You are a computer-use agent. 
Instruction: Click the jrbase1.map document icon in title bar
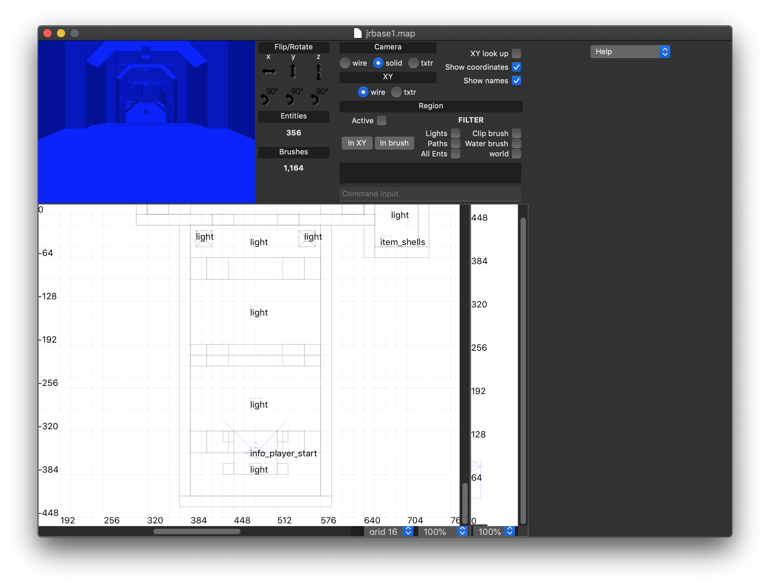pyautogui.click(x=358, y=33)
